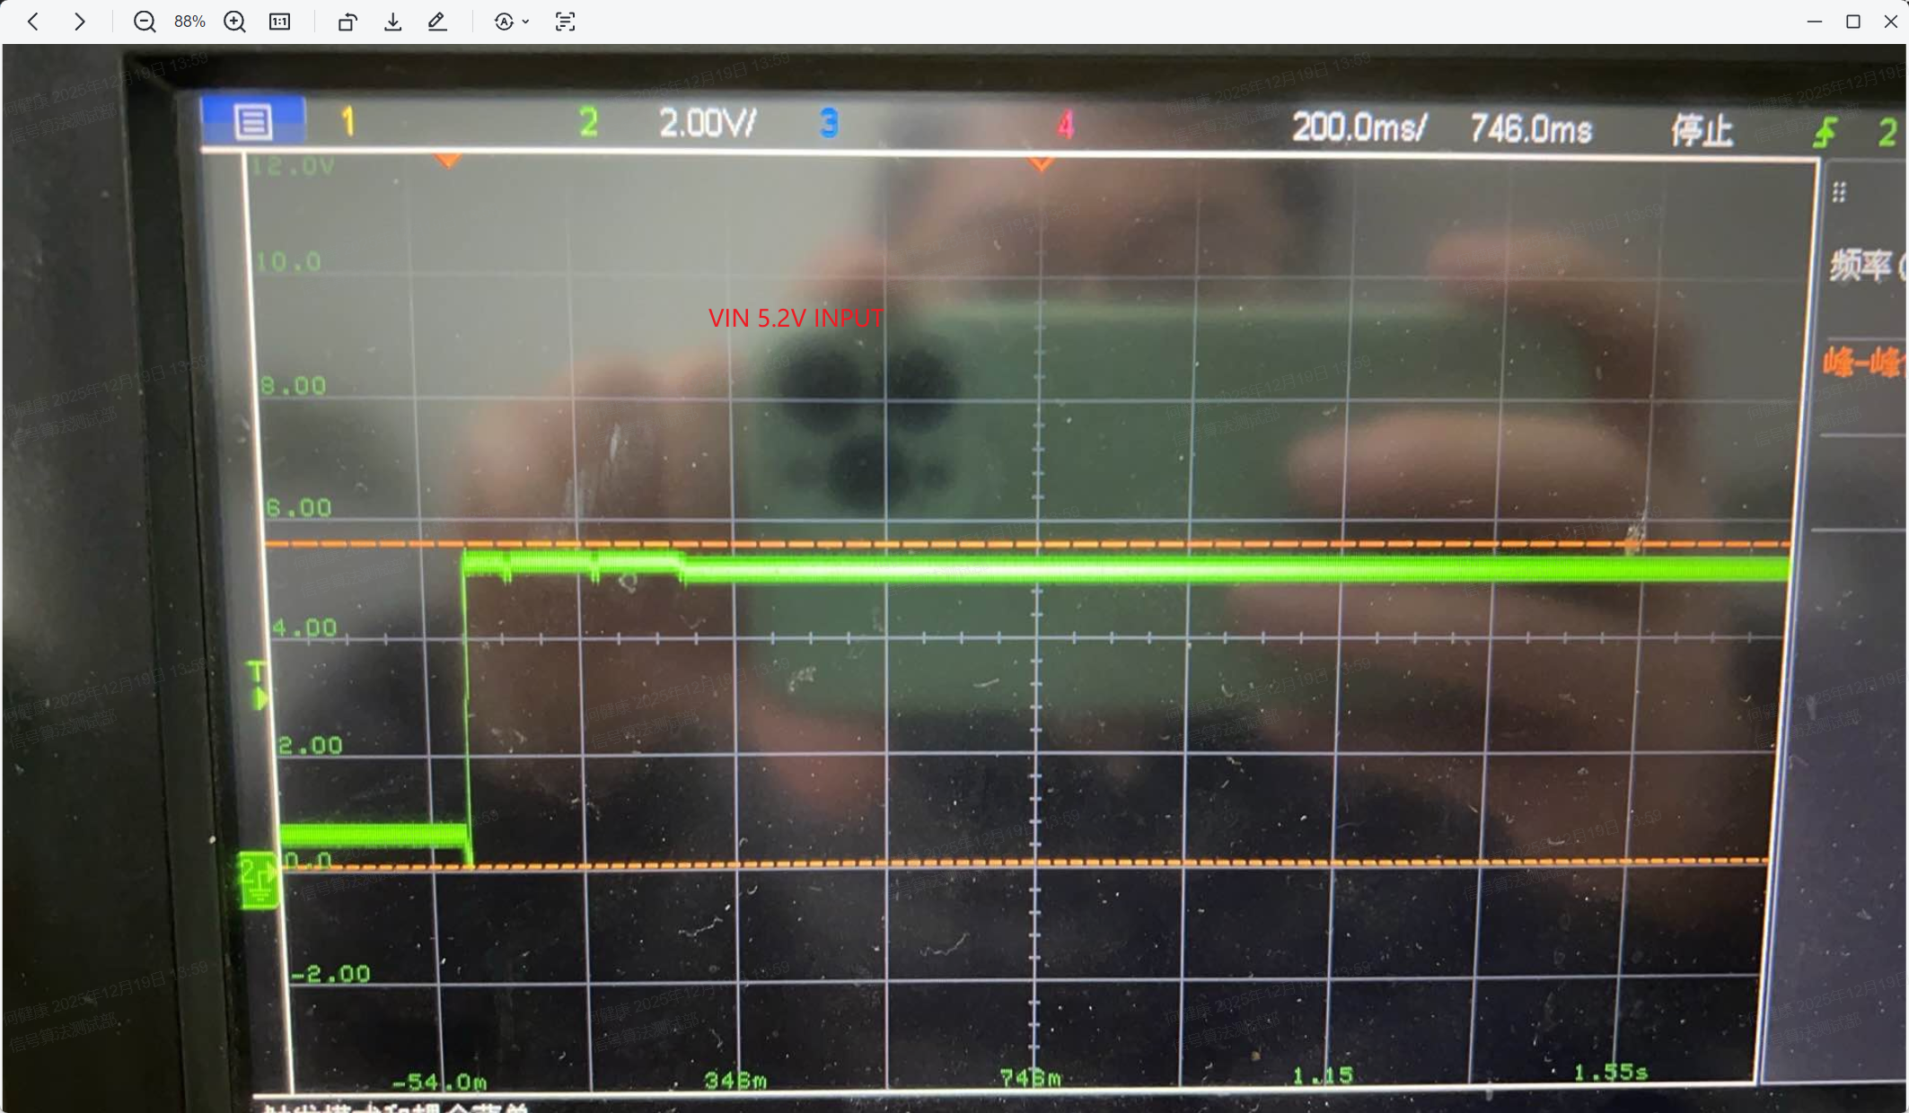The height and width of the screenshot is (1113, 1909).
Task: Download or save the image
Action: point(392,22)
